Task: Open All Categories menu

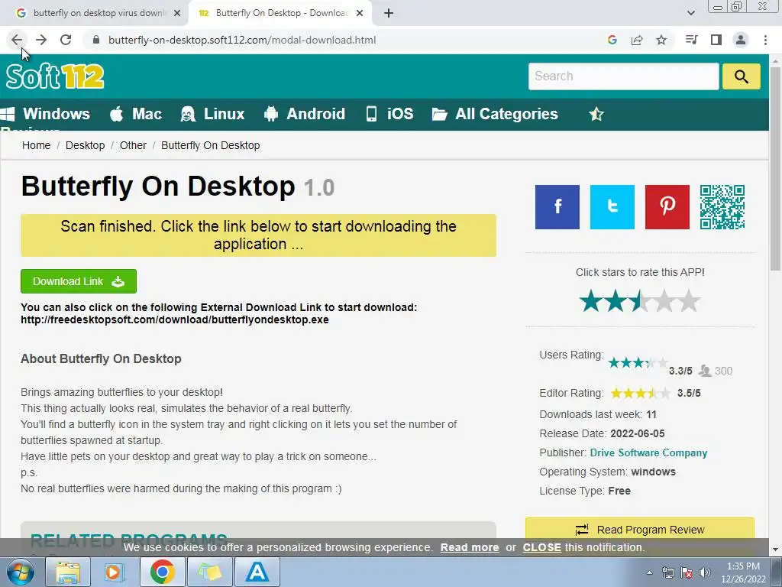Action: tap(495, 114)
